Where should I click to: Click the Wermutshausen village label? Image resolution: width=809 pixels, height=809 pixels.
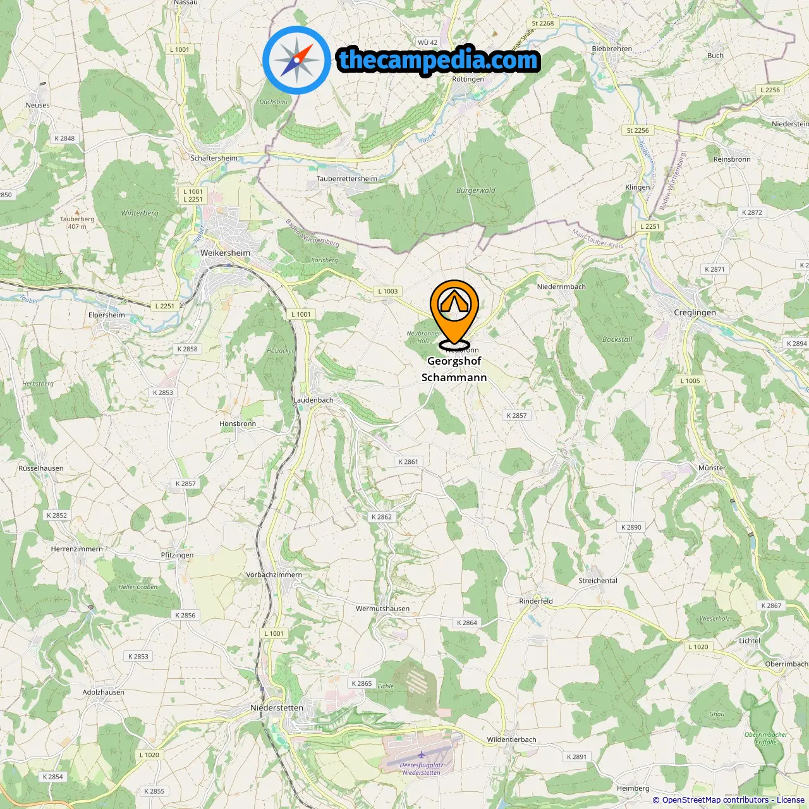pos(383,609)
